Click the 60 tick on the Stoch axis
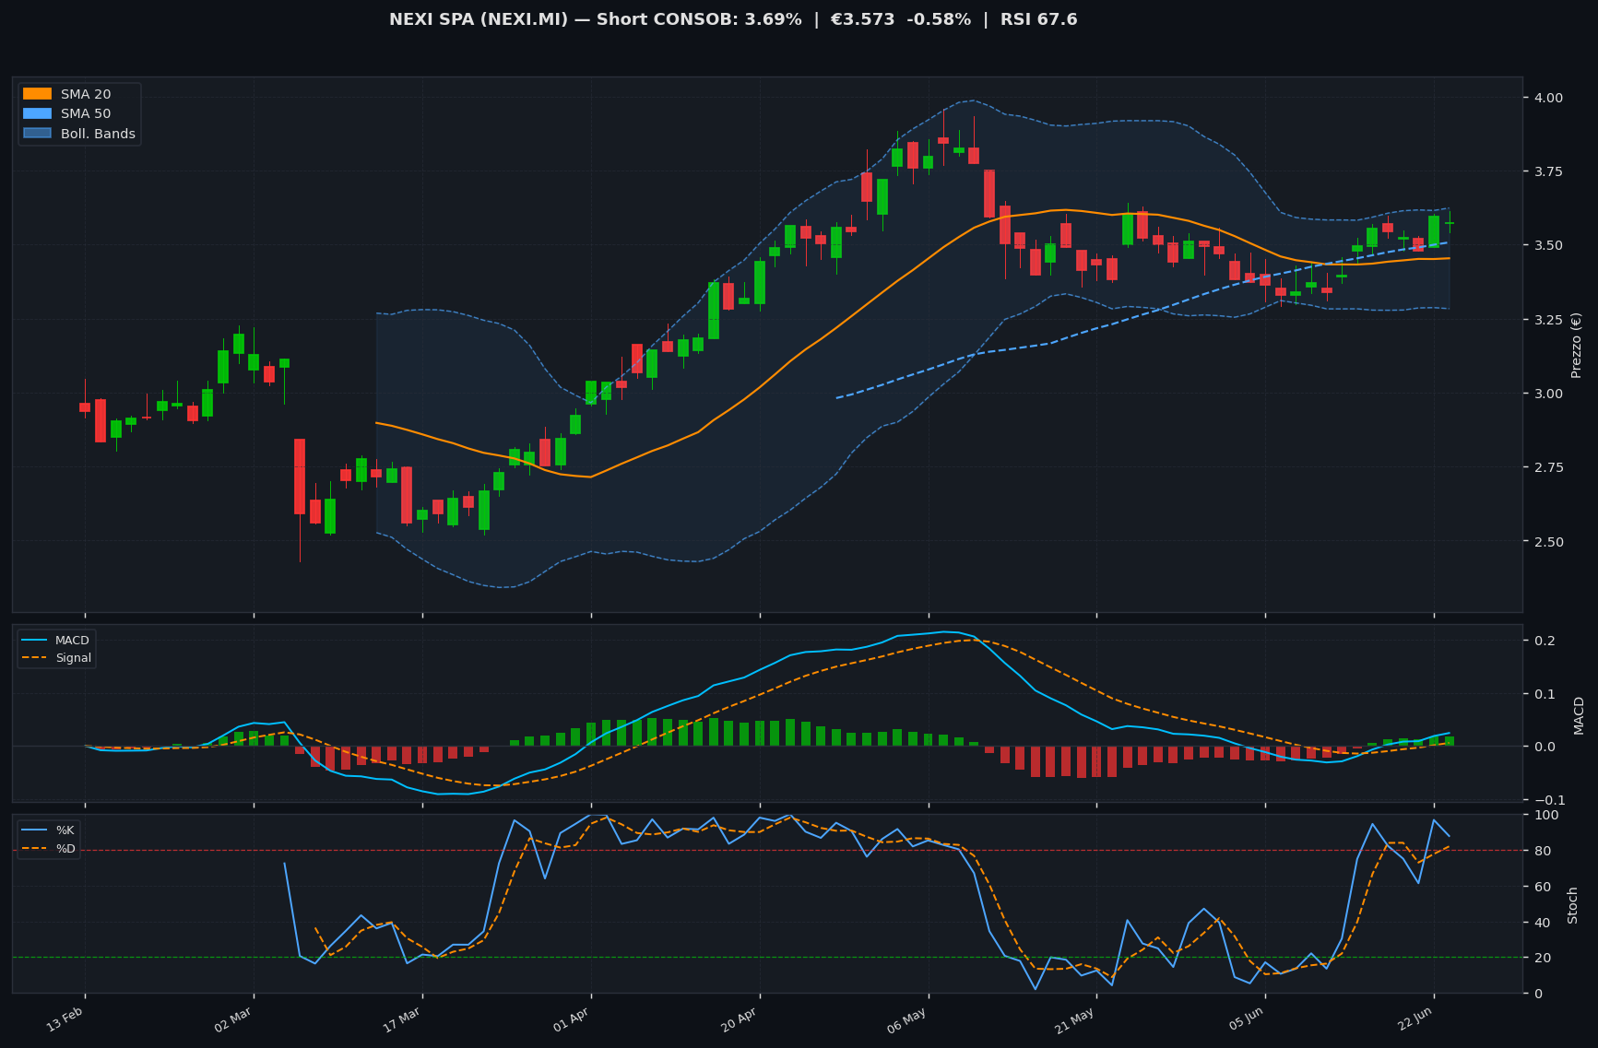1598x1048 pixels. pos(1543,887)
